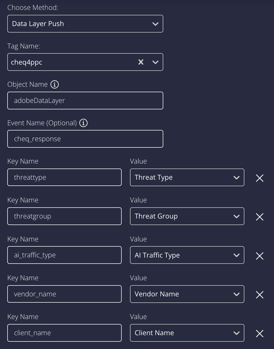
Task: Edit the adobeDataLayer object name field
Action: coord(85,101)
